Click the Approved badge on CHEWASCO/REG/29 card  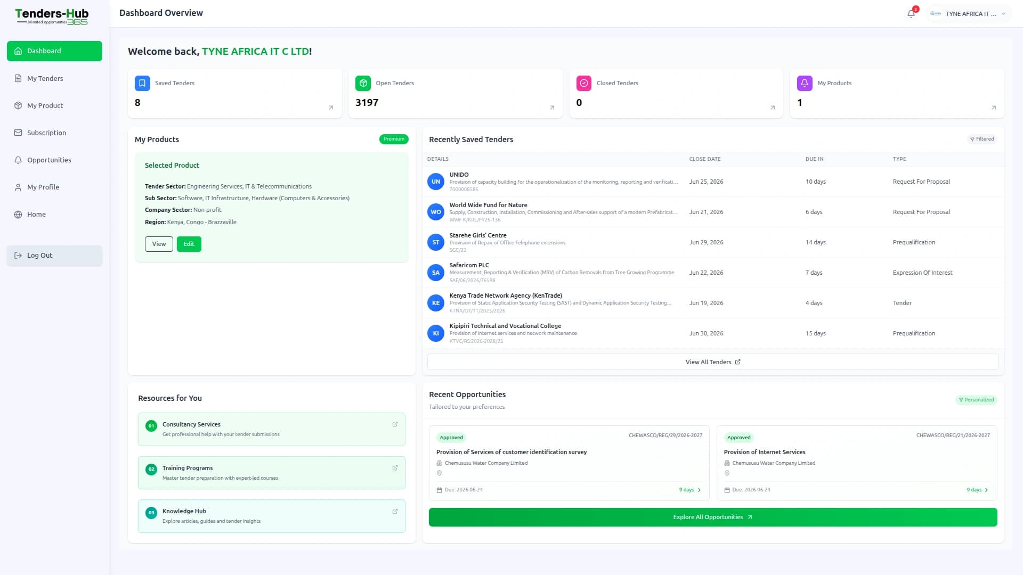[x=451, y=438]
